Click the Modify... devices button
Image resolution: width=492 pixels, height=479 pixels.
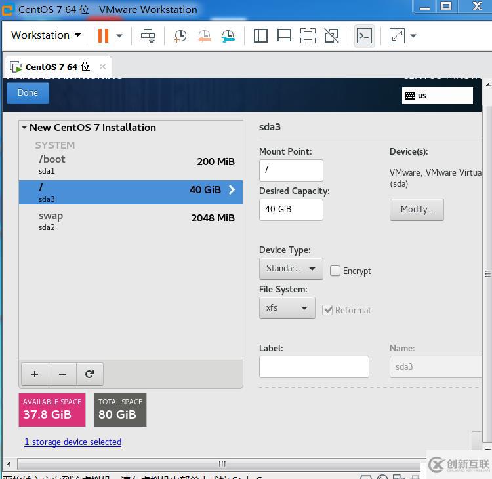(x=417, y=210)
